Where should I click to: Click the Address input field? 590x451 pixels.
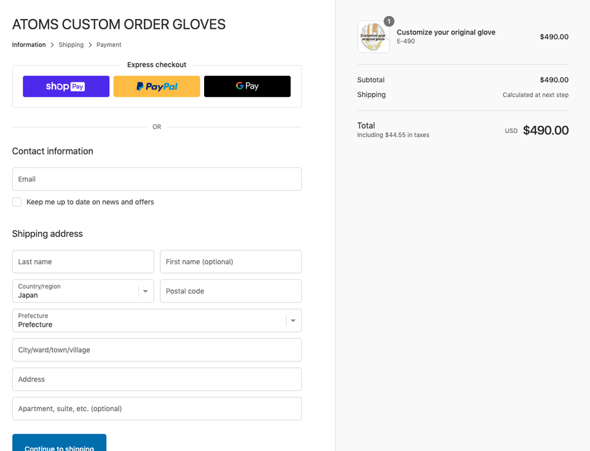[x=157, y=379]
